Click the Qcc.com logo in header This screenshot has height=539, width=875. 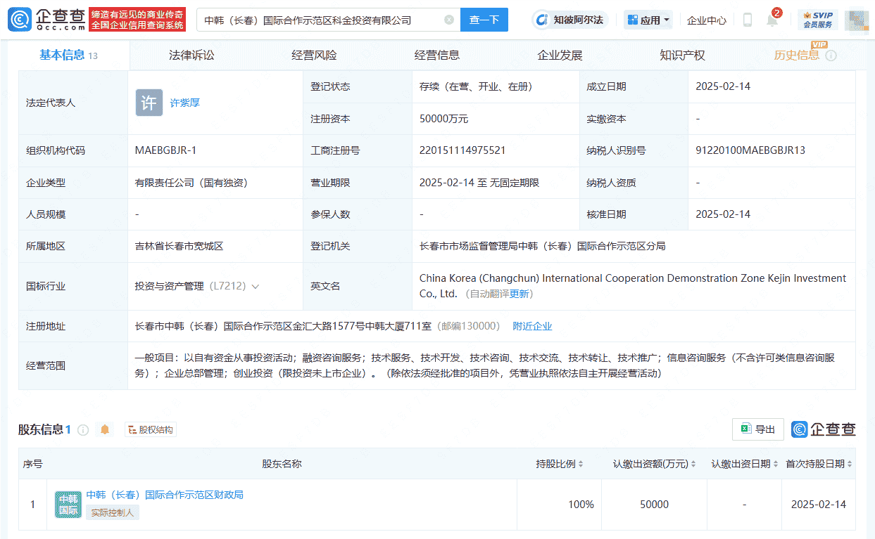click(46, 20)
